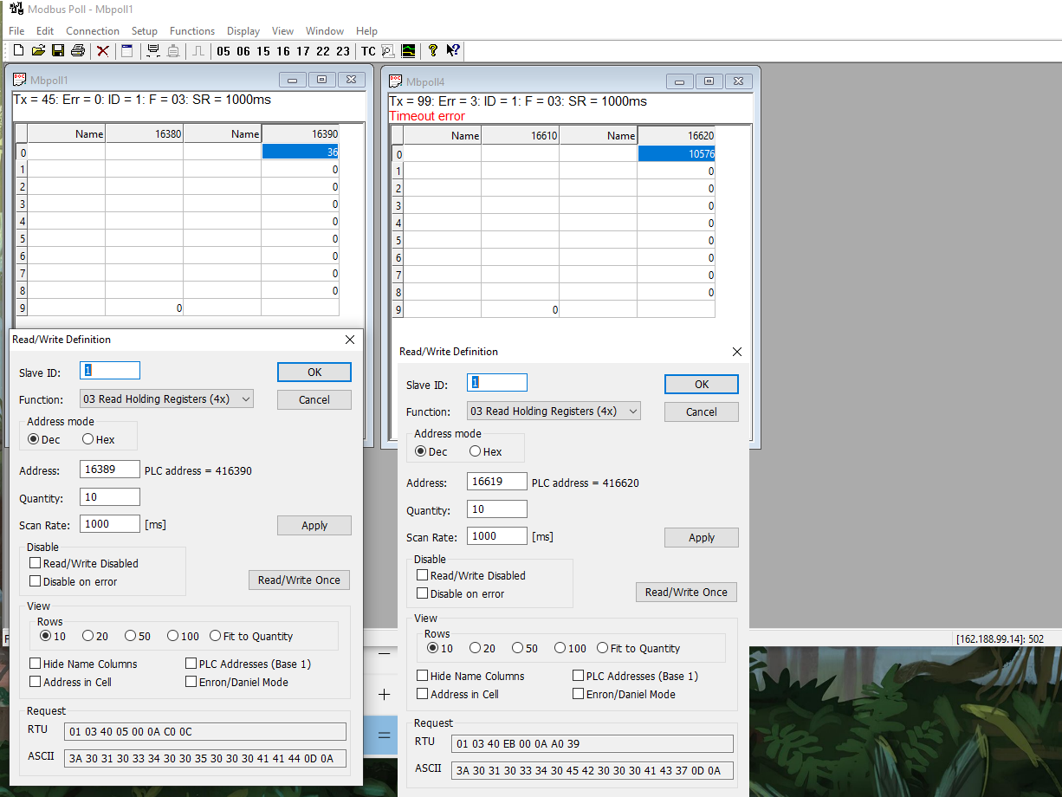Open the Window menu

click(x=325, y=30)
